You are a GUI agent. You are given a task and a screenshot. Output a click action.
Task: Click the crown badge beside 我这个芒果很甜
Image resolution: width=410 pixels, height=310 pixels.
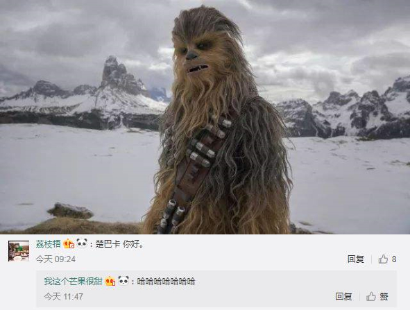pyautogui.click(x=110, y=281)
